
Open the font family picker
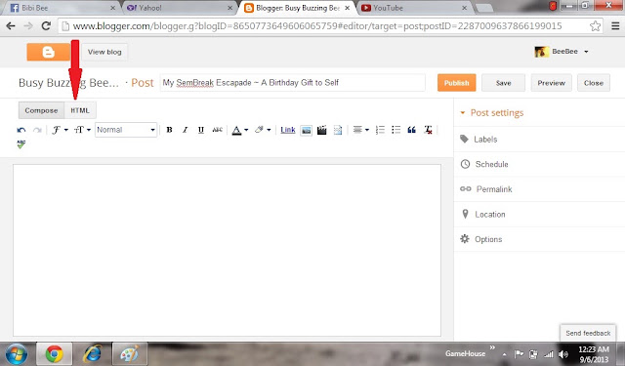pyautogui.click(x=60, y=130)
